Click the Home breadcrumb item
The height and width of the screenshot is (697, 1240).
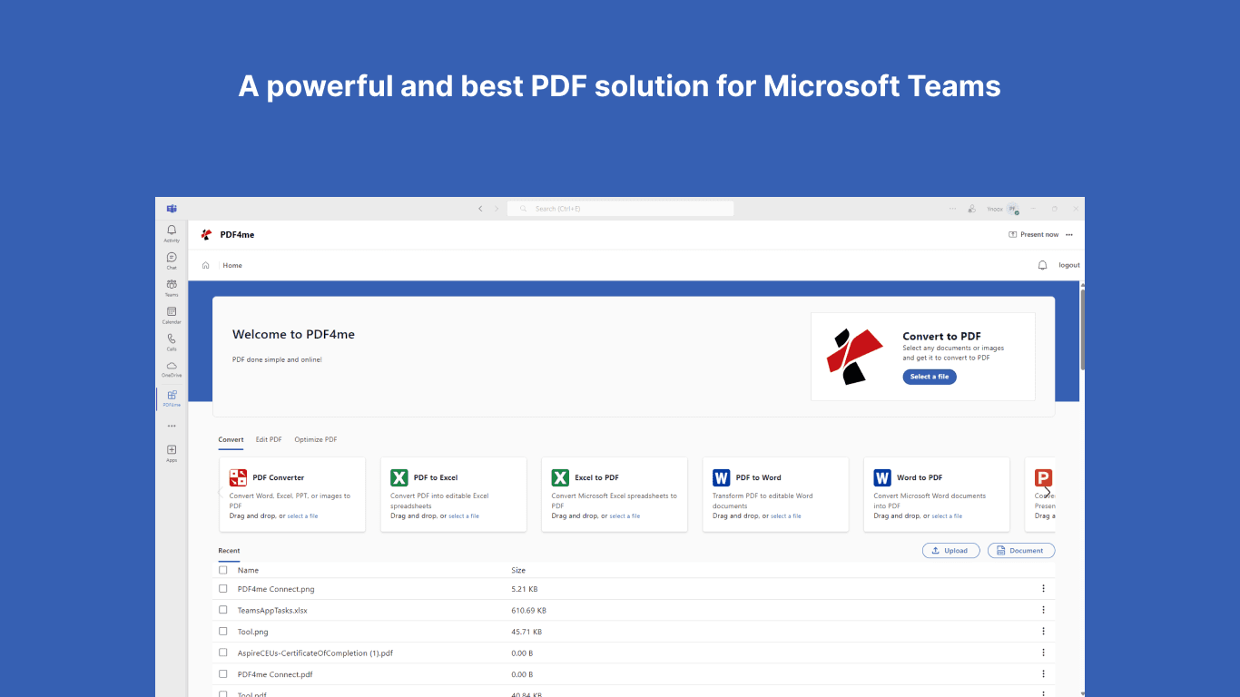coord(232,265)
